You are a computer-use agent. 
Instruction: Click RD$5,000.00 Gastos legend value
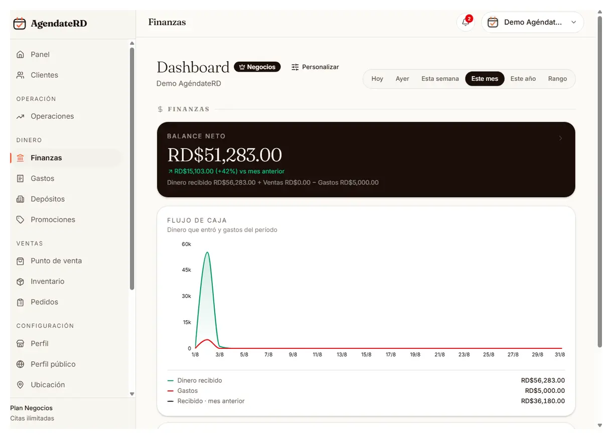tap(545, 391)
